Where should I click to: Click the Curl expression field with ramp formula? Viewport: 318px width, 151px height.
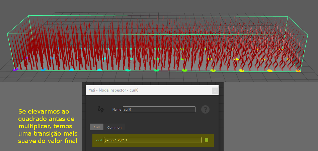[152, 140]
